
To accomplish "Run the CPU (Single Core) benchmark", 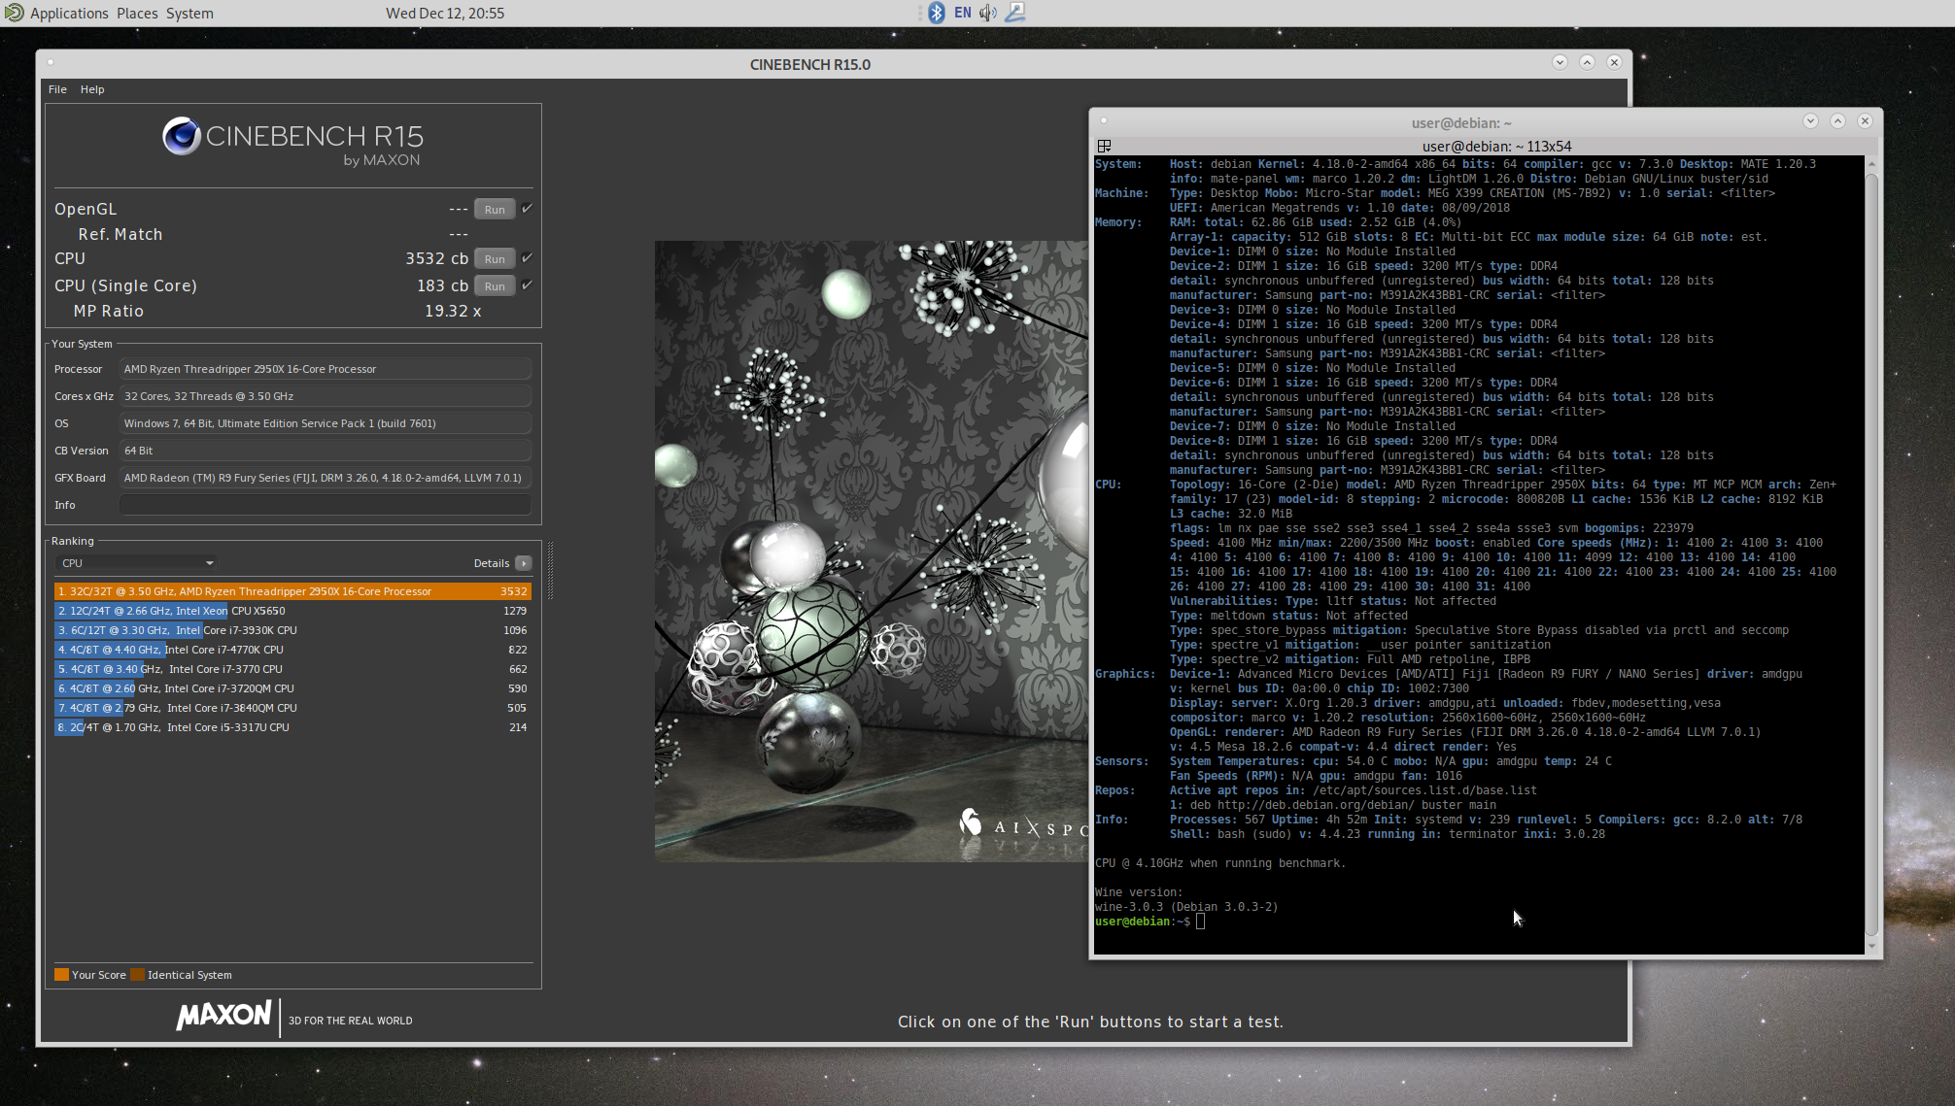I will (495, 286).
